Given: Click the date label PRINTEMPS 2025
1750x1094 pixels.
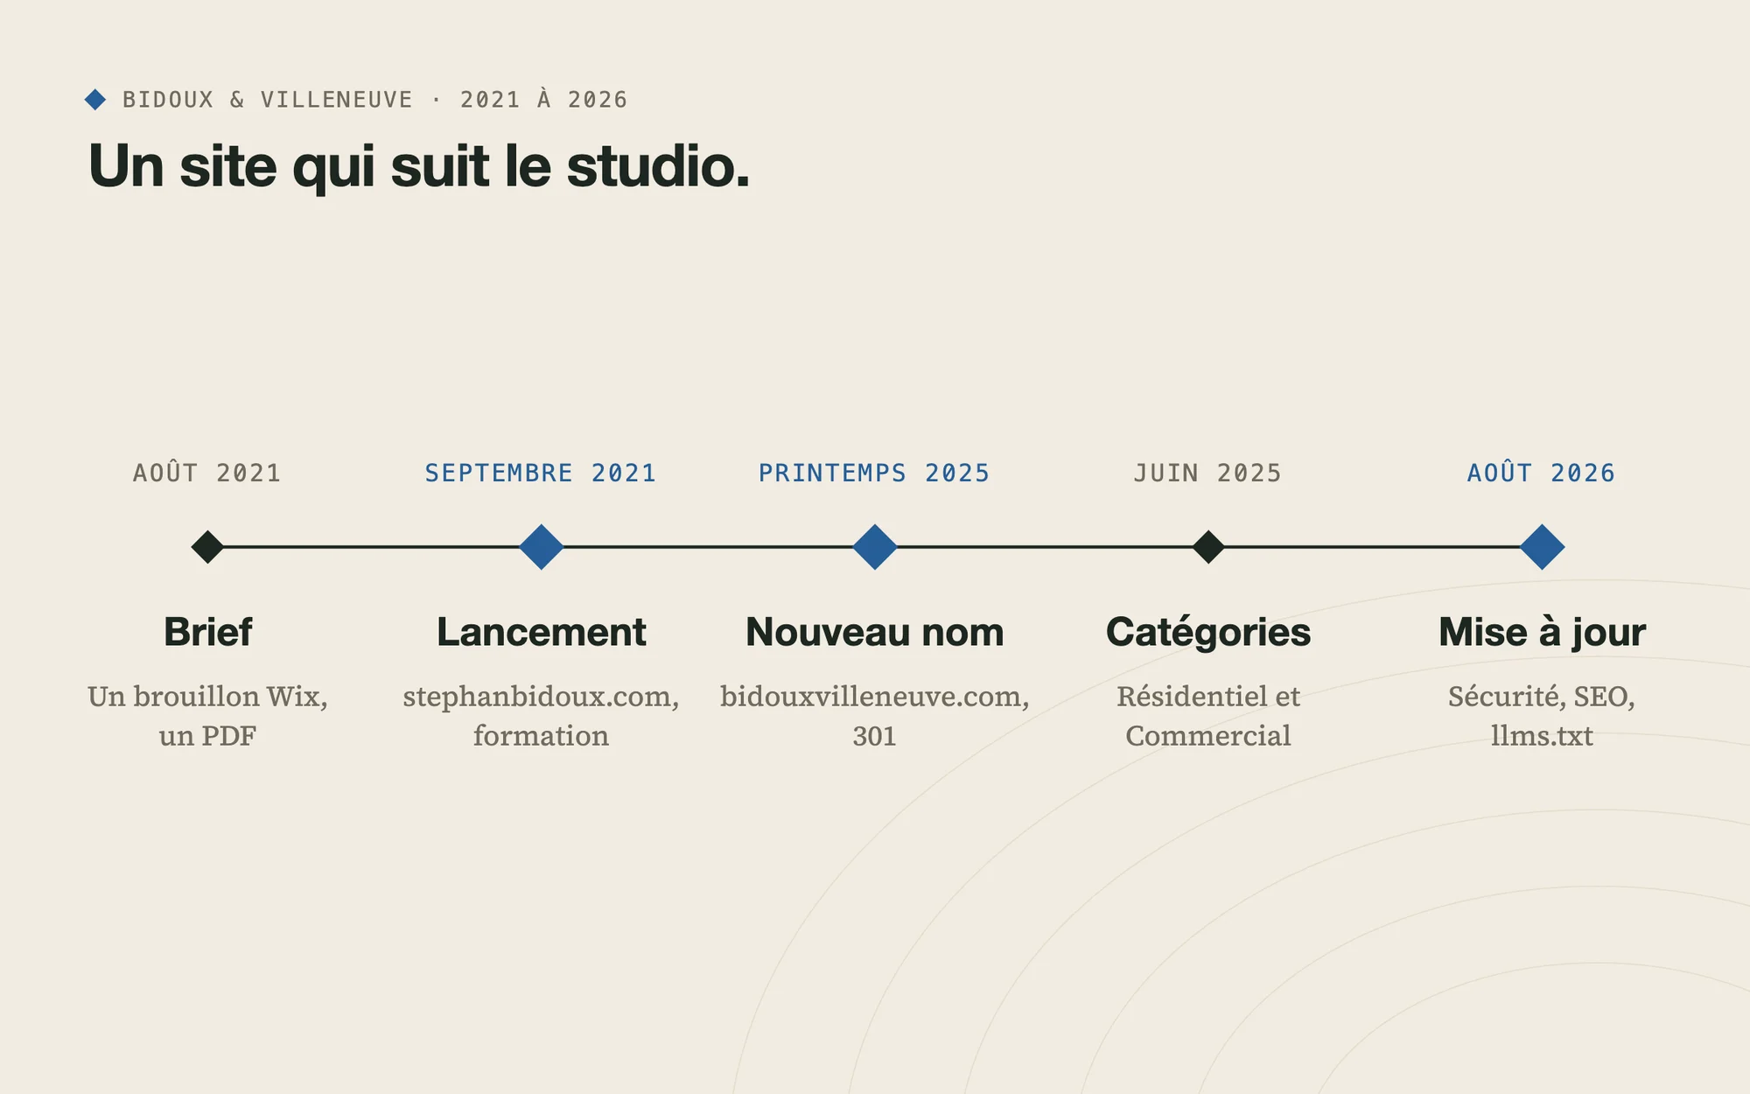Looking at the screenshot, I should [x=874, y=473].
